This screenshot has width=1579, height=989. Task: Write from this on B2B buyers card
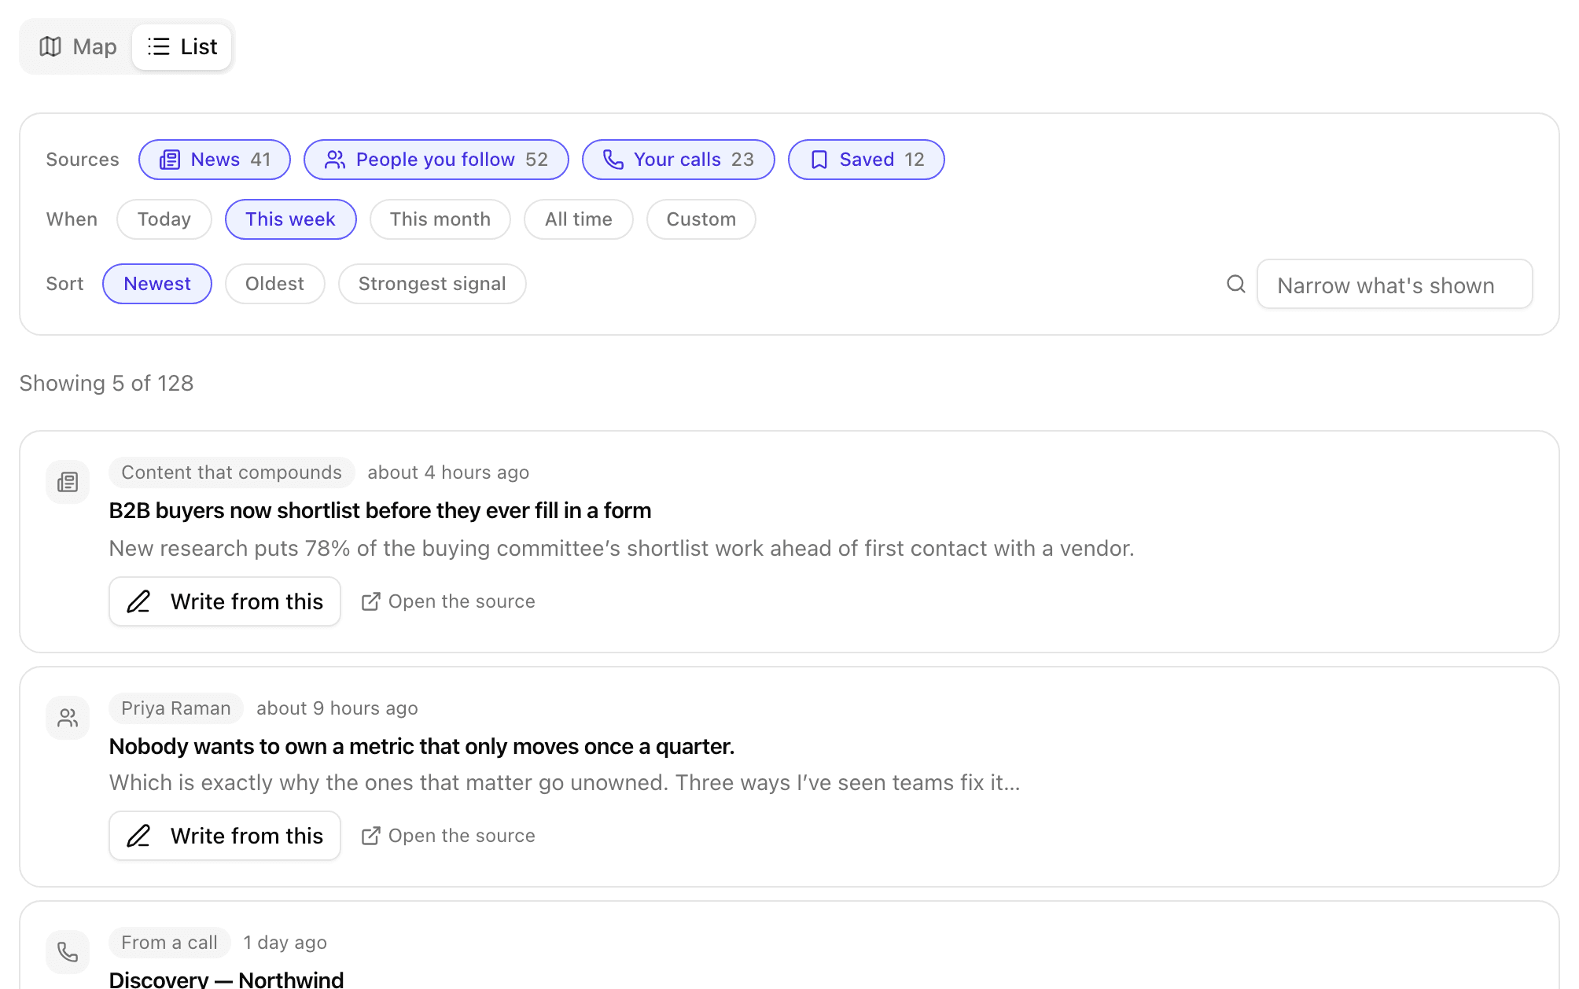[x=225, y=601]
